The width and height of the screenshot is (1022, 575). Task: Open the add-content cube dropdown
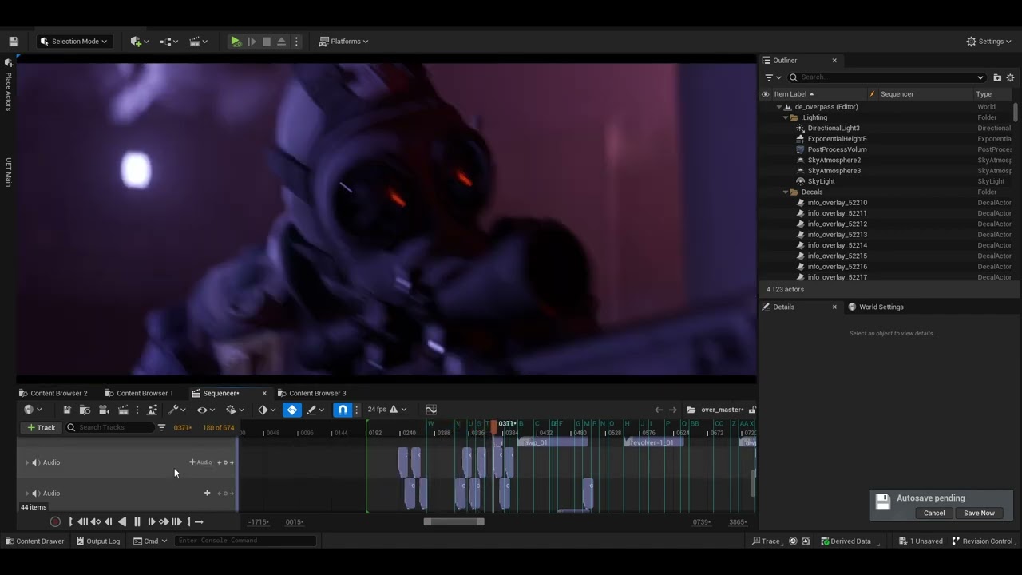[x=140, y=42]
